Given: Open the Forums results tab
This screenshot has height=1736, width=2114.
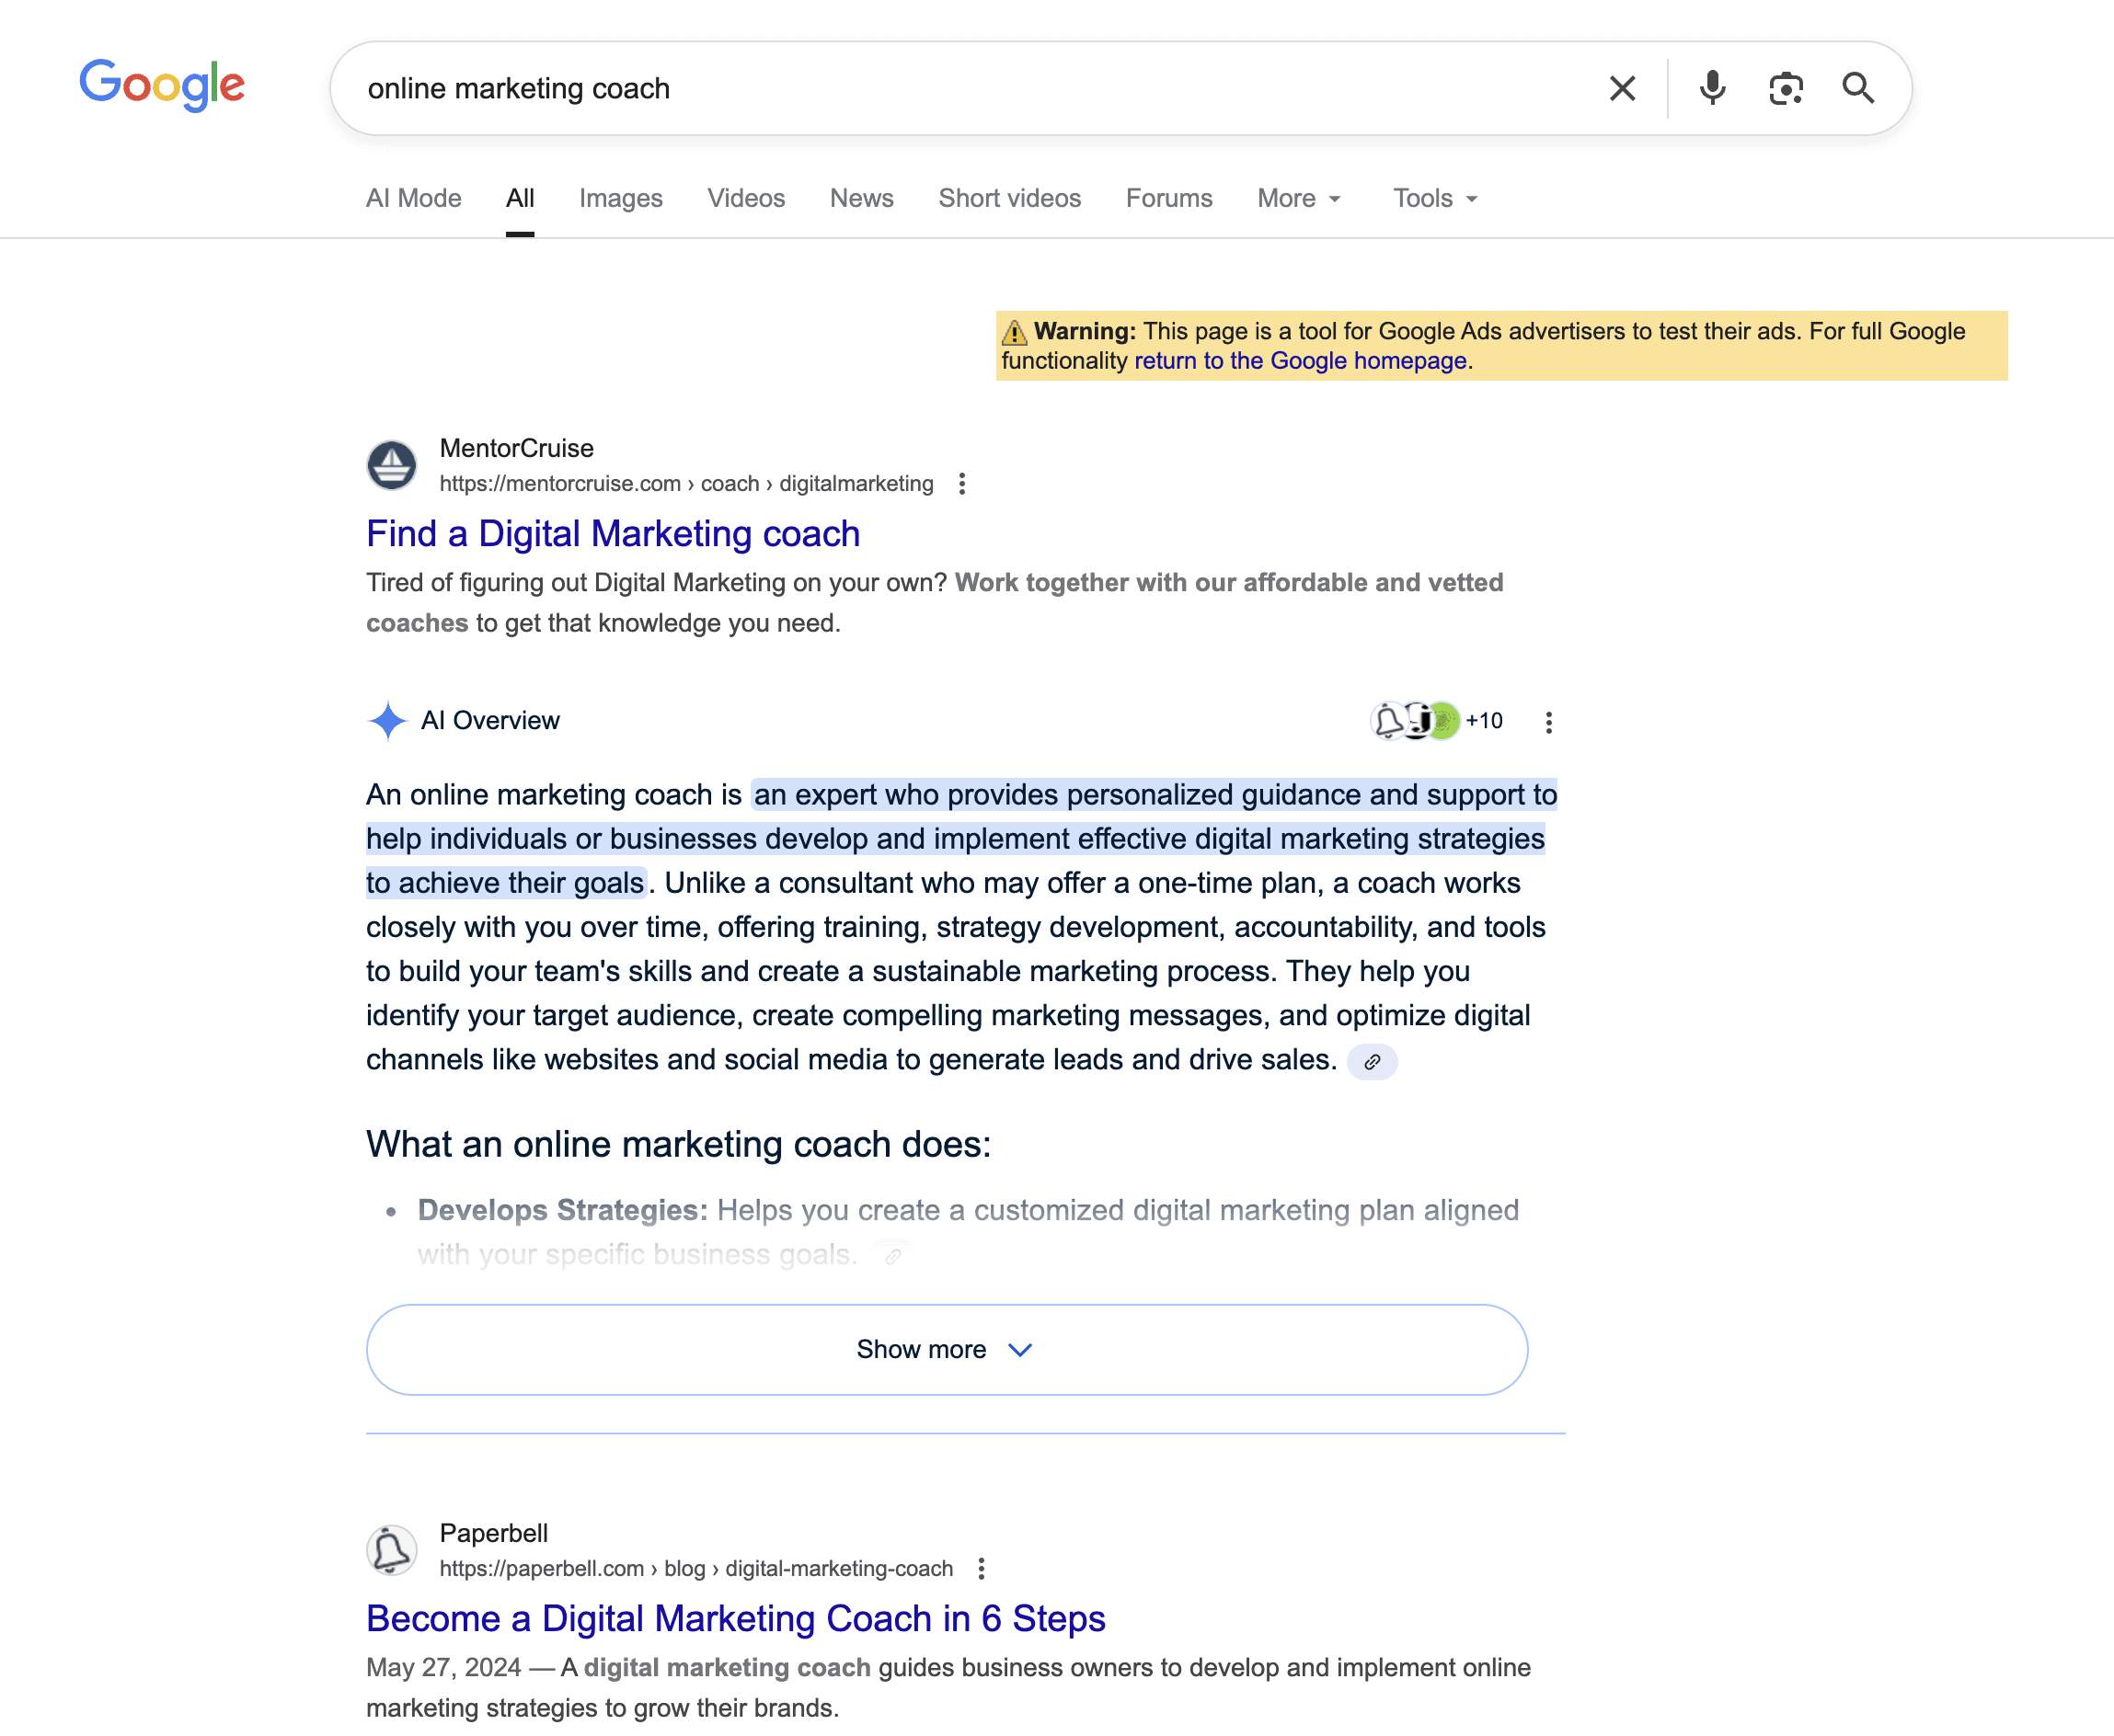Looking at the screenshot, I should point(1168,199).
